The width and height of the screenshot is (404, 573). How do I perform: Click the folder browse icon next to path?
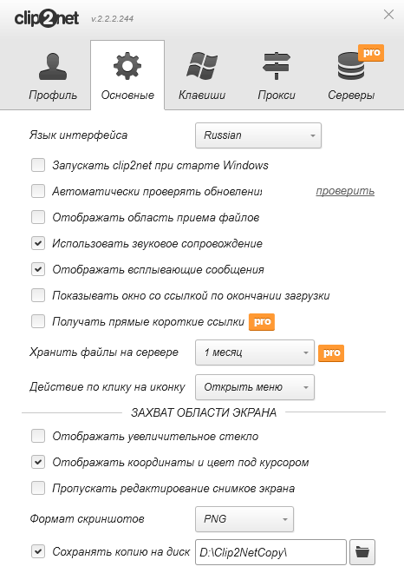362,552
